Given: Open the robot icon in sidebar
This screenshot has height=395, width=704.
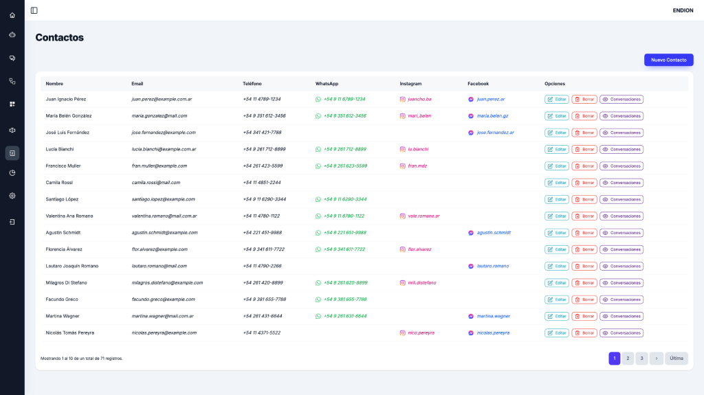Looking at the screenshot, I should point(12,34).
